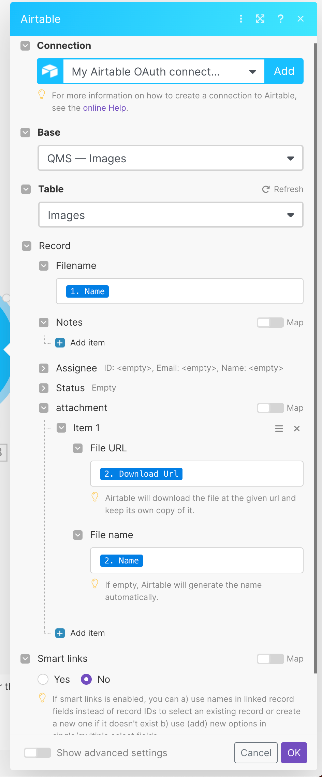
Task: Toggle Map switch for Smart links
Action: pos(270,659)
